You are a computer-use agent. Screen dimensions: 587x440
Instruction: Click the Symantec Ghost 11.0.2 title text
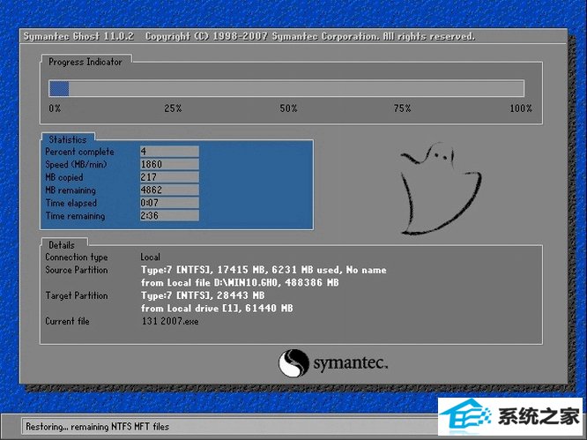coord(79,37)
